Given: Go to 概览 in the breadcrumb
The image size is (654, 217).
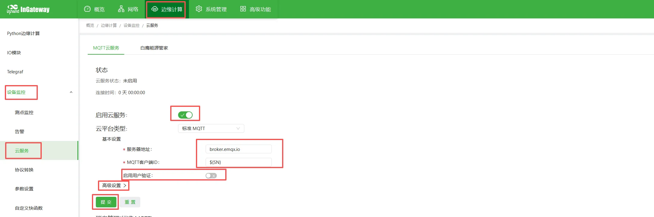Looking at the screenshot, I should click(90, 25).
